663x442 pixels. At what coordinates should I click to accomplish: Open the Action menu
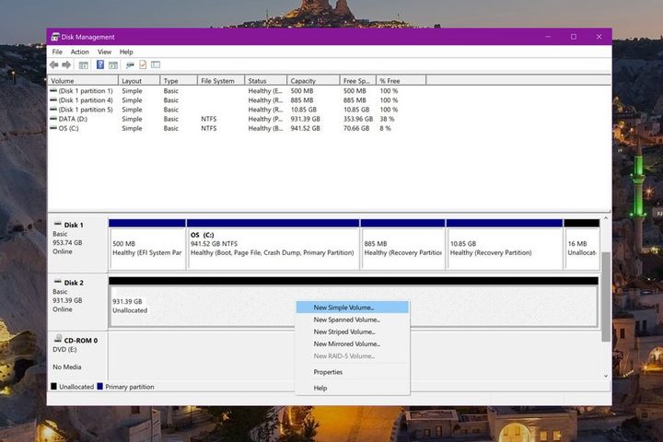point(80,52)
